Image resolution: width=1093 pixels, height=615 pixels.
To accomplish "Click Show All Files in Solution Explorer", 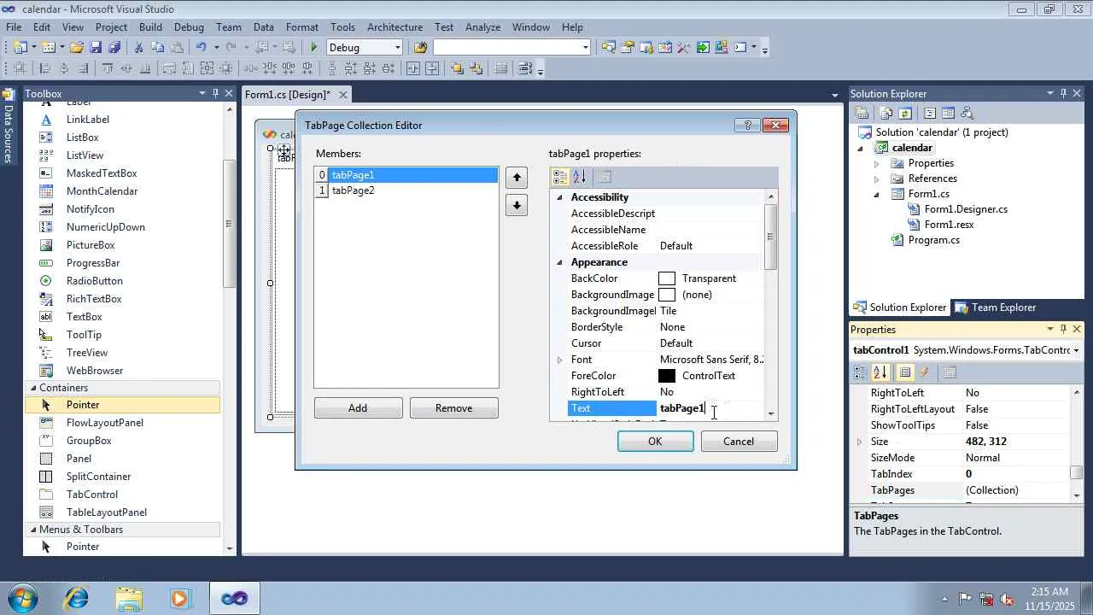I will click(x=886, y=113).
